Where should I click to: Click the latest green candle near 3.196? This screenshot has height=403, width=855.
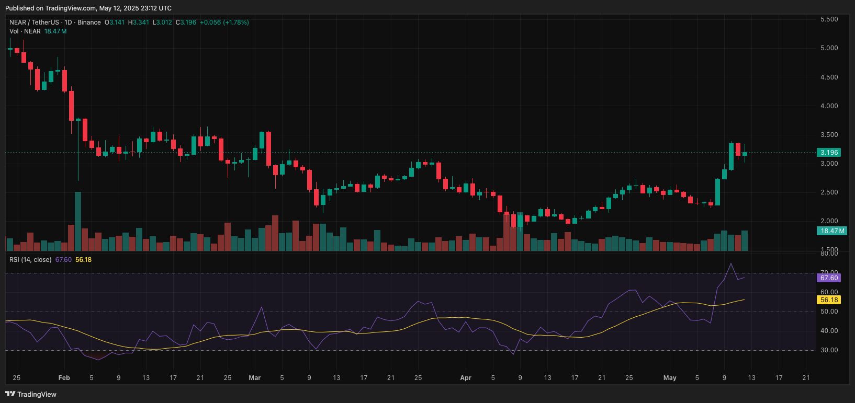pyautogui.click(x=745, y=154)
